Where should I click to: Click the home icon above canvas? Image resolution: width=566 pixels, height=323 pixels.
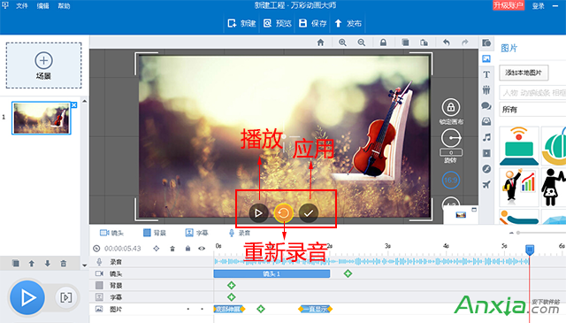pos(320,42)
